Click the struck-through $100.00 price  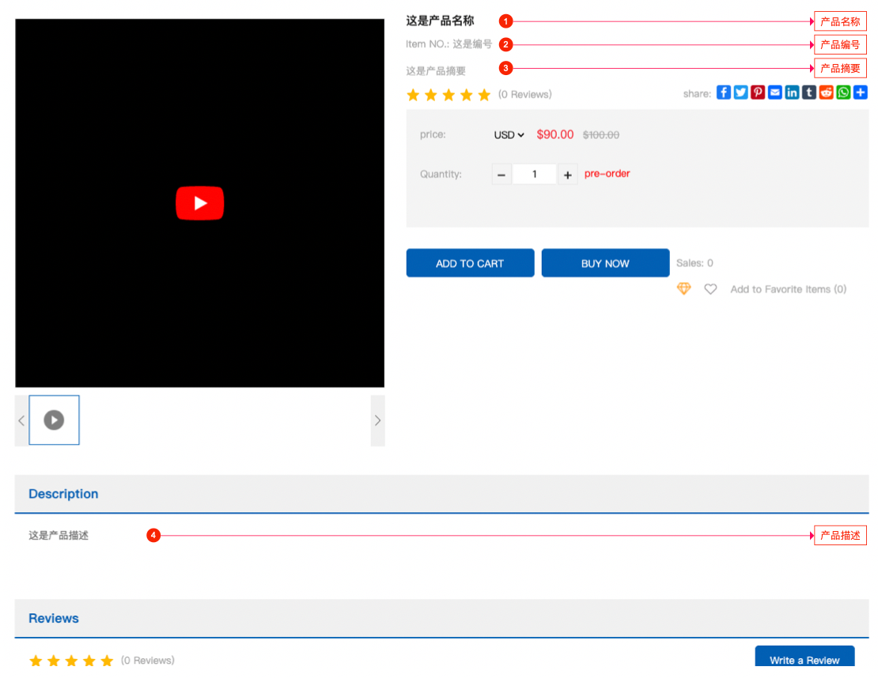[601, 135]
